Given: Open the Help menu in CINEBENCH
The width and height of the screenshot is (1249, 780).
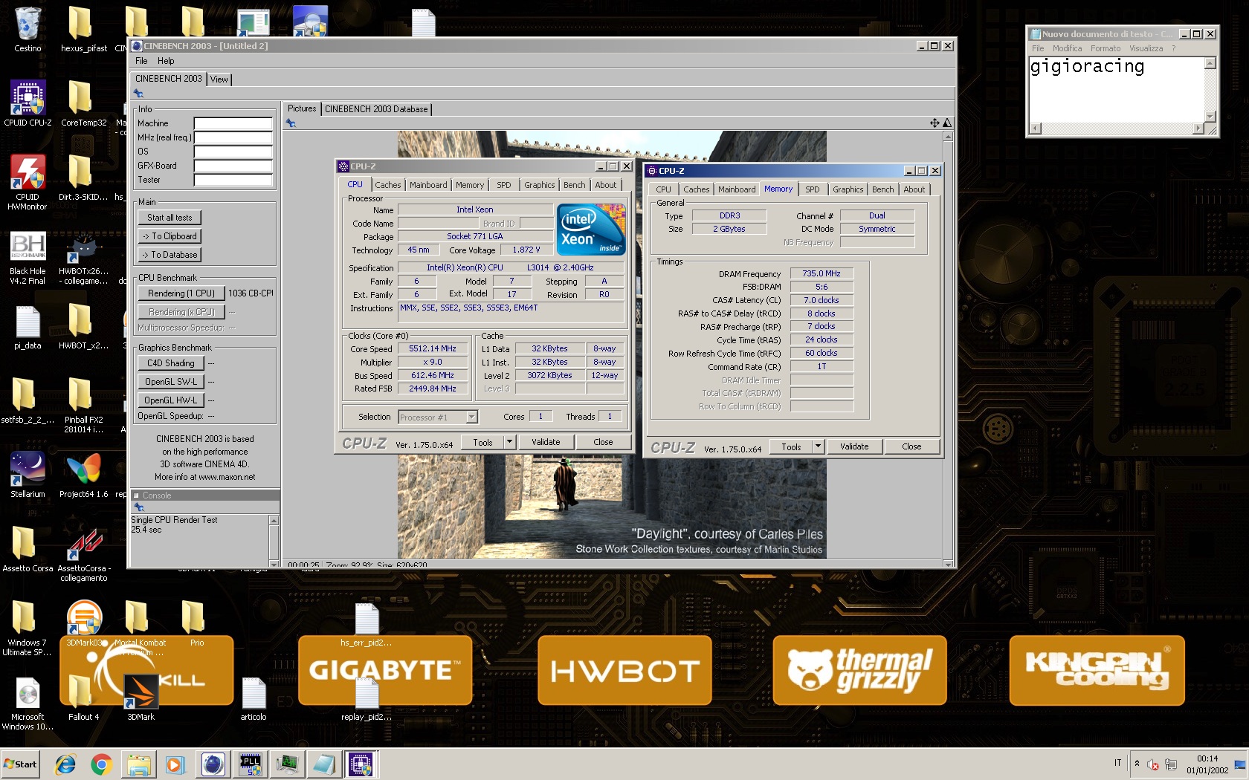Looking at the screenshot, I should pos(166,61).
